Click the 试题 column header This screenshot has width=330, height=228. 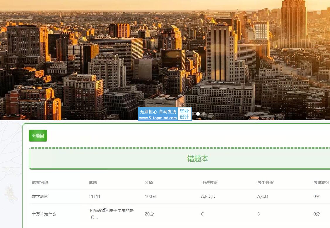point(93,182)
